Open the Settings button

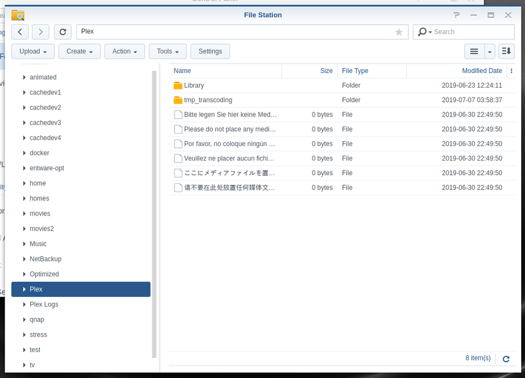tap(210, 51)
